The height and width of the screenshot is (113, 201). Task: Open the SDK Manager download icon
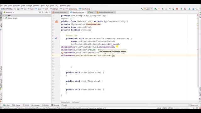pyautogui.click(x=189, y=9)
